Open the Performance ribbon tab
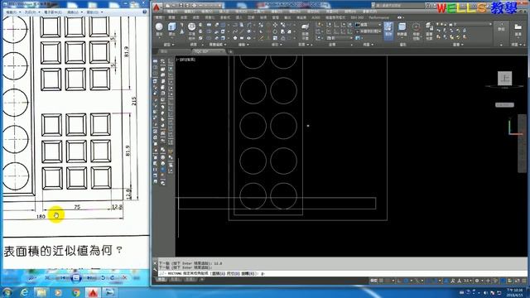This screenshot has height=298, width=530. (378, 17)
